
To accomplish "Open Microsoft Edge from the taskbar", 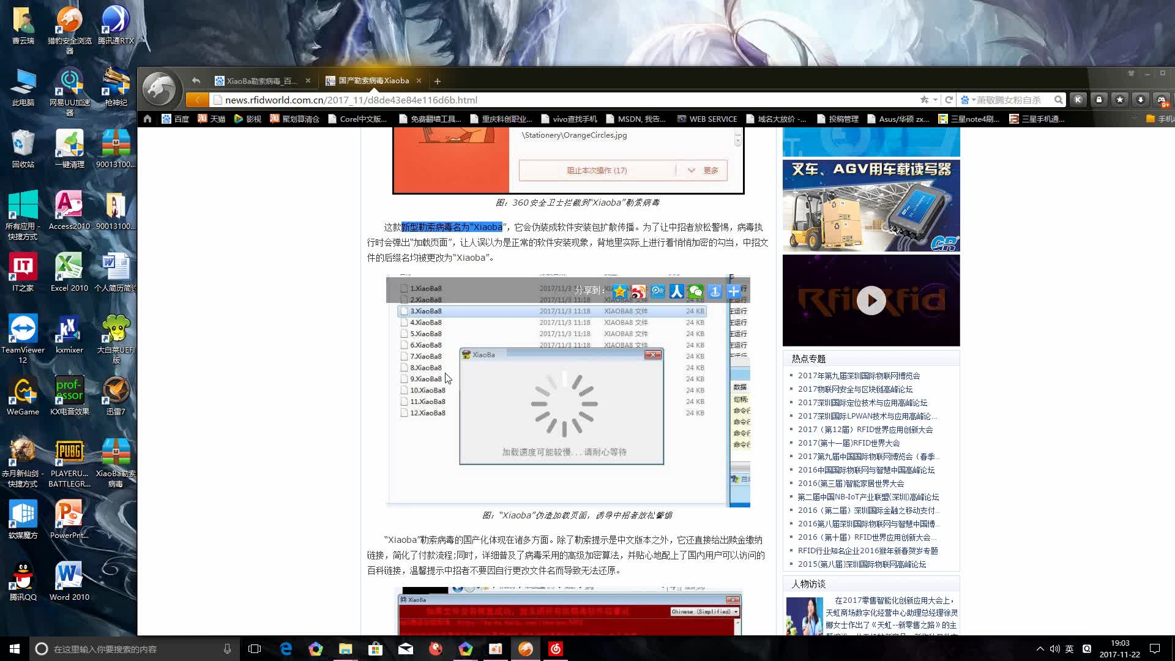I will tap(286, 649).
